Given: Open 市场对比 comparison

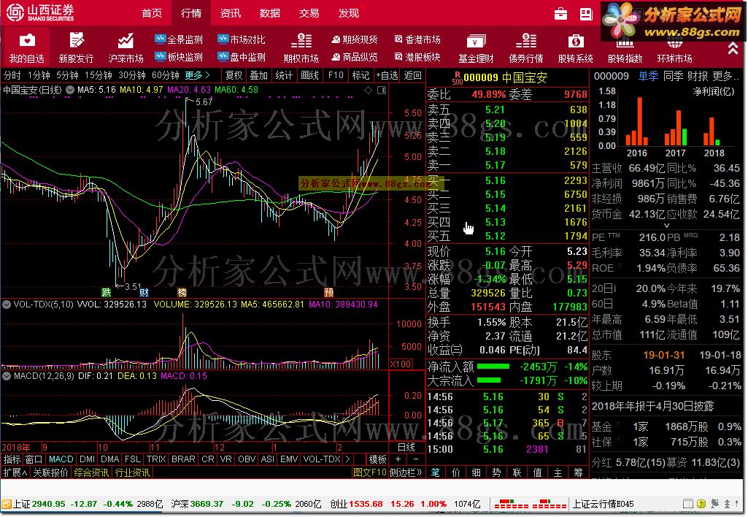Looking at the screenshot, I should [x=242, y=39].
